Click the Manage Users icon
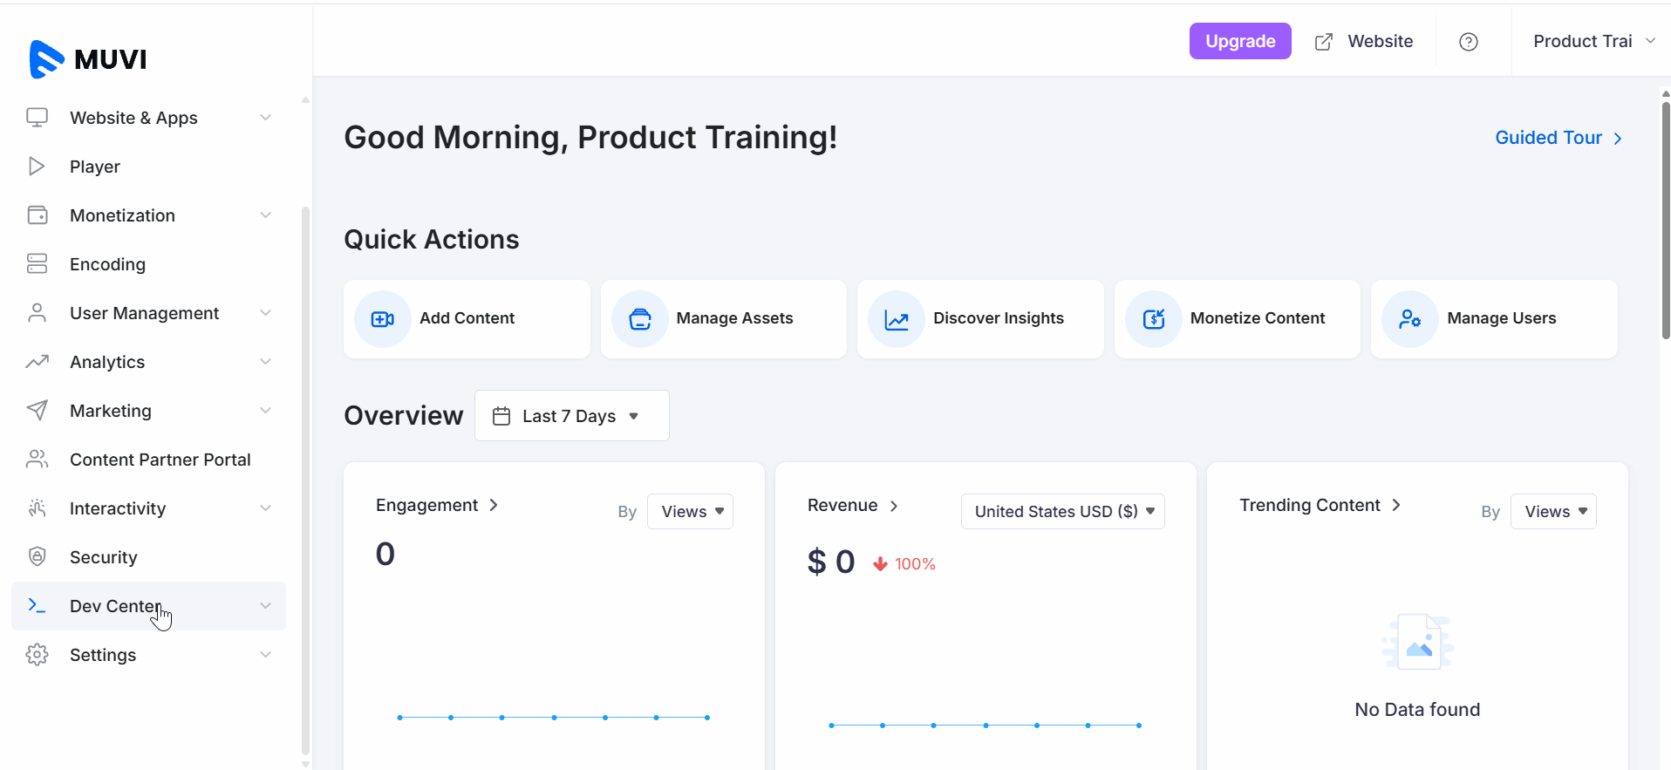 point(1409,319)
